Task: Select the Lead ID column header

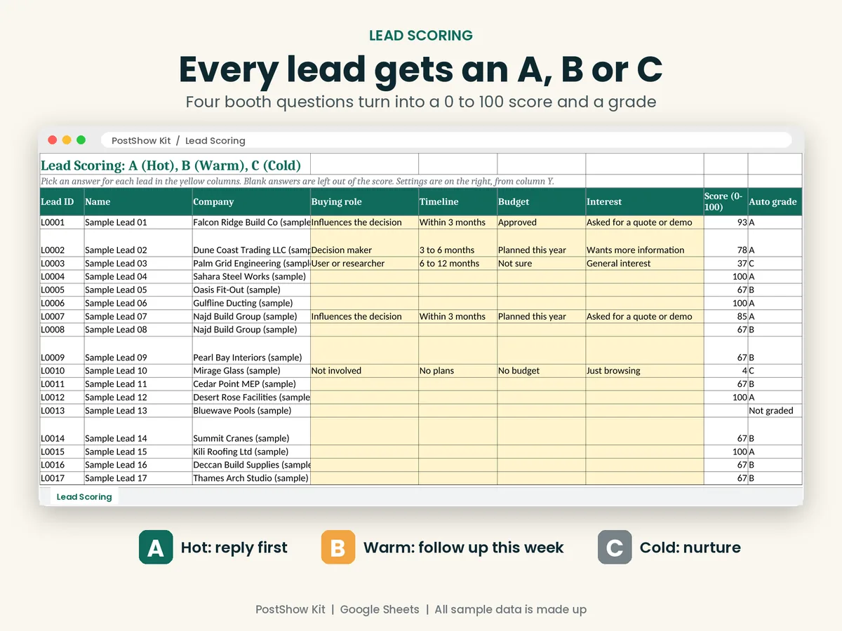Action: point(62,201)
